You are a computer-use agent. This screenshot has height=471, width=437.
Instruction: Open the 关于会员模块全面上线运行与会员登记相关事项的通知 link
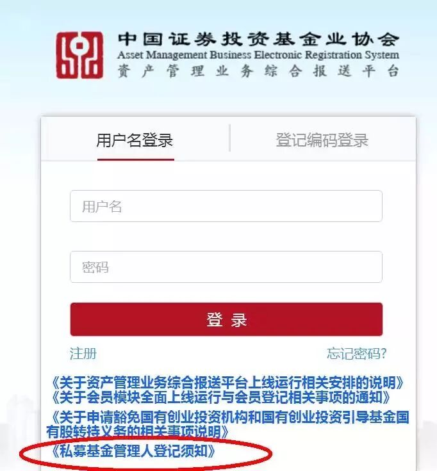(221, 397)
